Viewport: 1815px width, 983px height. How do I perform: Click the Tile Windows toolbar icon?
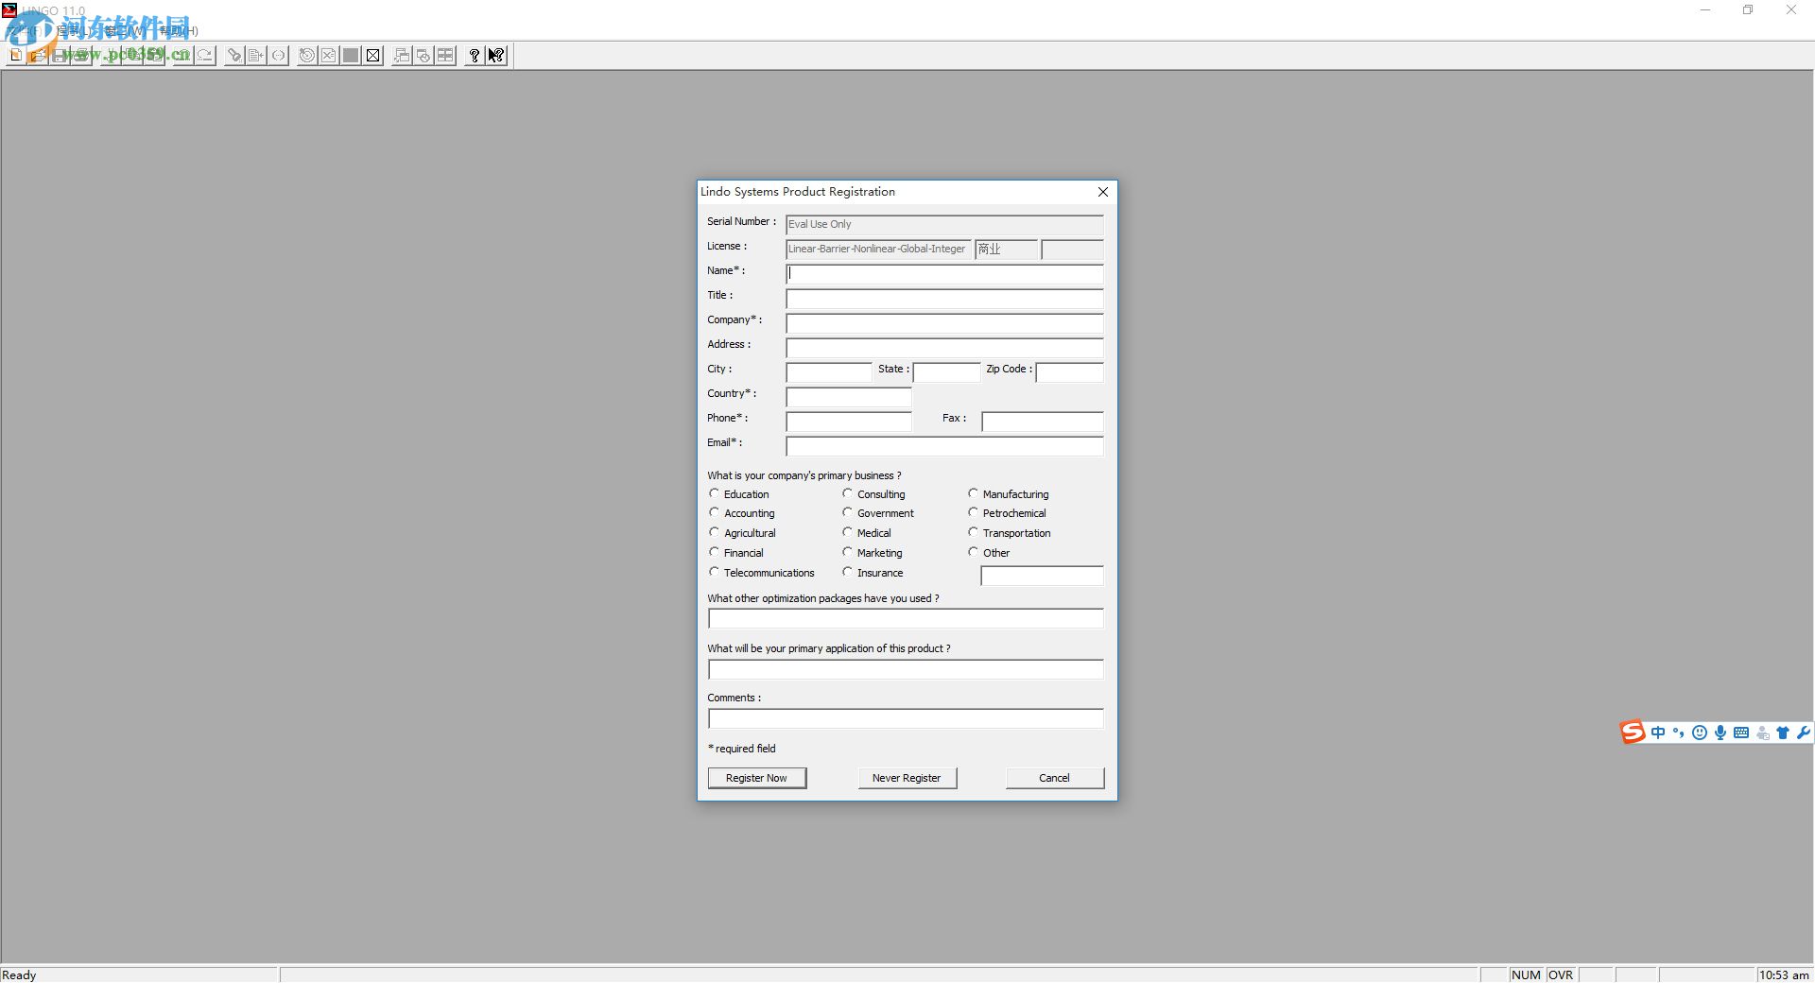tap(445, 56)
